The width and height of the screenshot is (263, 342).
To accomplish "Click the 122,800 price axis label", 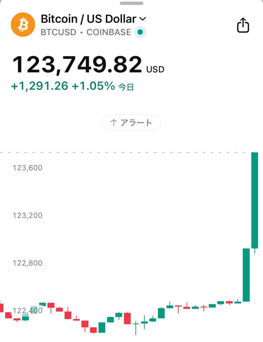I will 28,263.
